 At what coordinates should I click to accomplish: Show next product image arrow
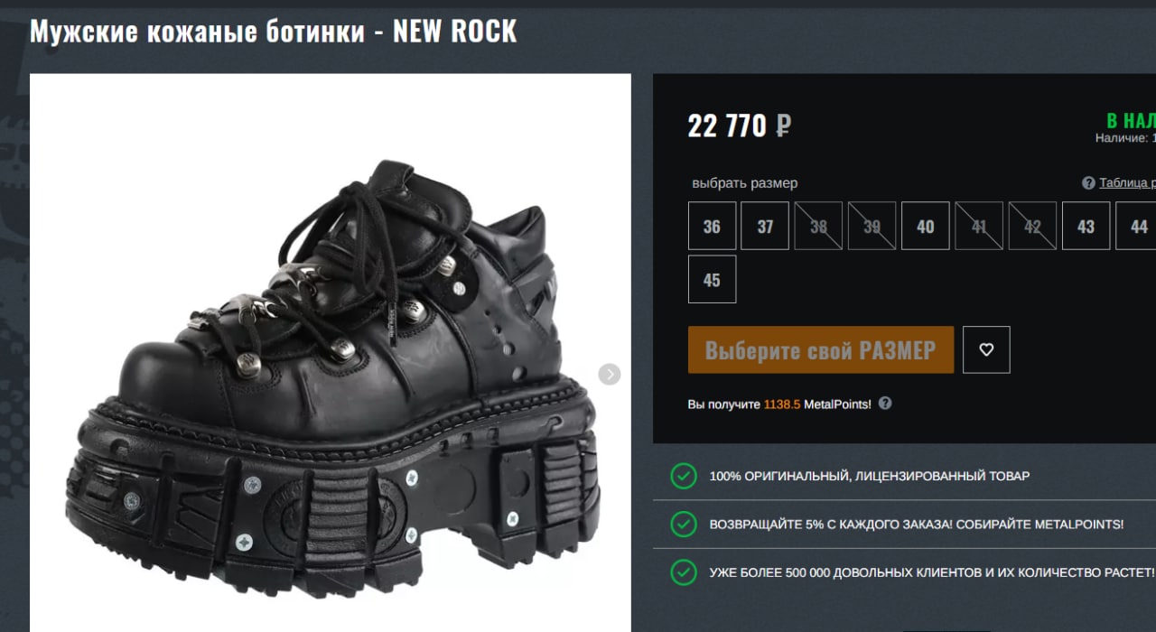[x=610, y=374]
